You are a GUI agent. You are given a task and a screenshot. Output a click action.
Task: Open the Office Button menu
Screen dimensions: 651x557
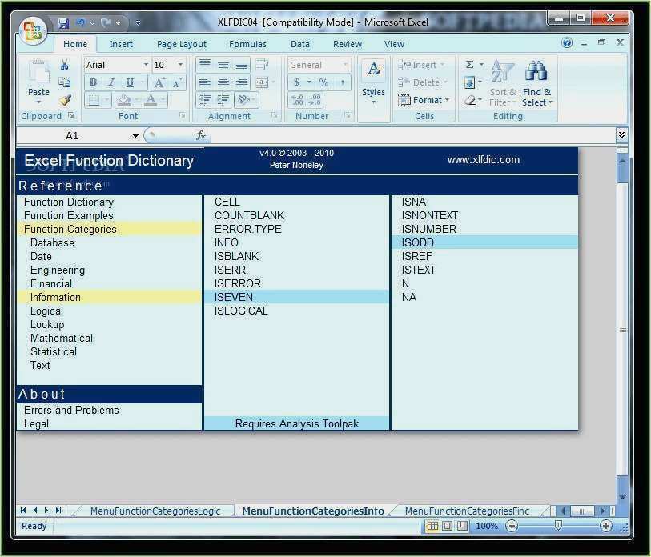[32, 30]
